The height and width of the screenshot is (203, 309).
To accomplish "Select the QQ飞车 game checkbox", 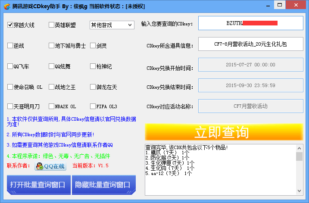I will click(x=10, y=66).
